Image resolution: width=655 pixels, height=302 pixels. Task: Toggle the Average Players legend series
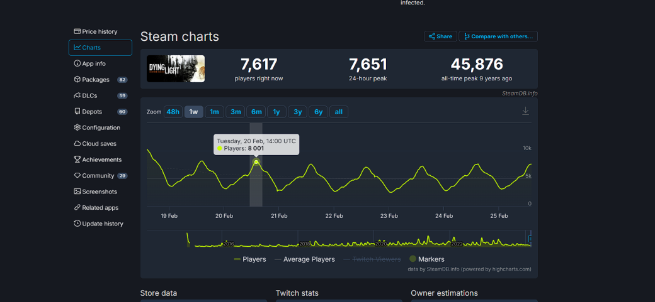(x=305, y=259)
